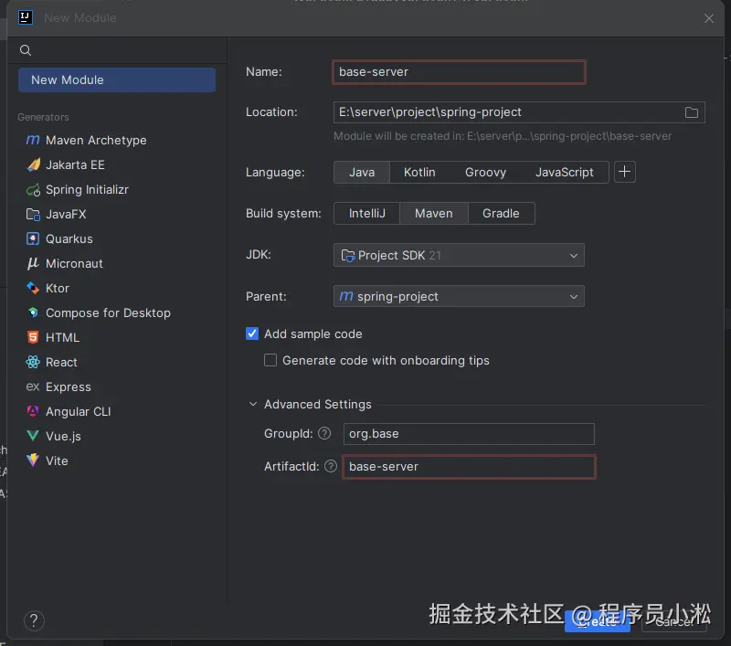731x646 pixels.
Task: Click the JavaFX label
Action: pyautogui.click(x=66, y=214)
